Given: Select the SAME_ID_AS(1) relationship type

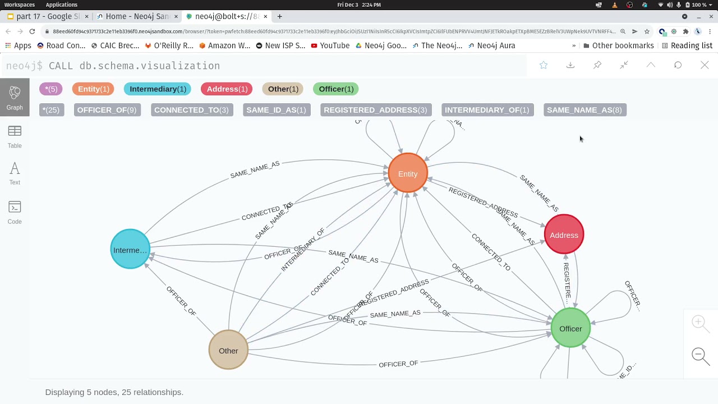Looking at the screenshot, I should click(276, 110).
